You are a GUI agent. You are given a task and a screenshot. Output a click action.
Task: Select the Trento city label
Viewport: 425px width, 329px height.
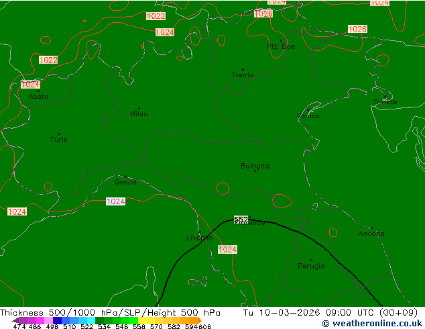(243, 75)
